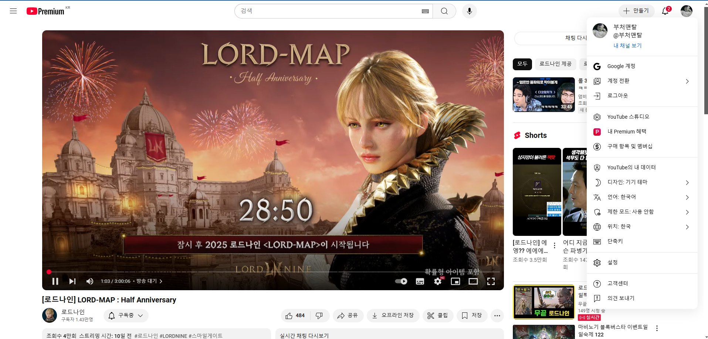Viewport: 708px width, 339px height.
Task: Open 구매 항목 및 멤버십
Action: [642, 146]
